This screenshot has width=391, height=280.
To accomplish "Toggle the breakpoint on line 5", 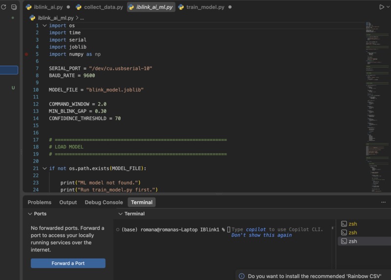I will tap(26, 54).
